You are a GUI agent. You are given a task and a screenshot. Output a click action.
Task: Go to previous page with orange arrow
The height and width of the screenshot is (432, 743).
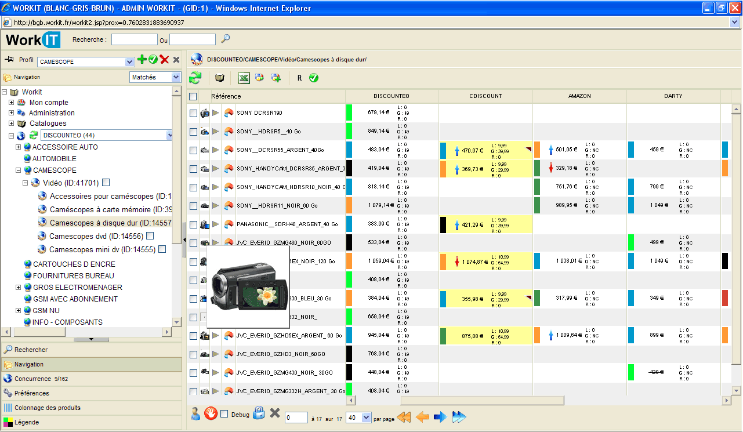coord(423,417)
